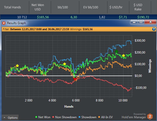Click the vertical Winnings axis title
Viewport: 157px width, 121px height.
click(x=150, y=66)
